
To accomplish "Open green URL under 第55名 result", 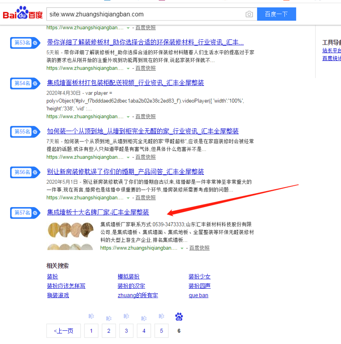I will (x=85, y=157).
